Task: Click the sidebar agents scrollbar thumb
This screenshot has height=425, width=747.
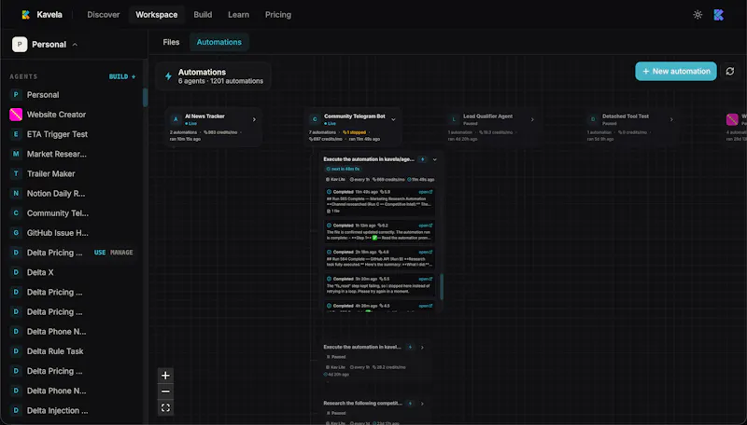Action: tap(145, 98)
